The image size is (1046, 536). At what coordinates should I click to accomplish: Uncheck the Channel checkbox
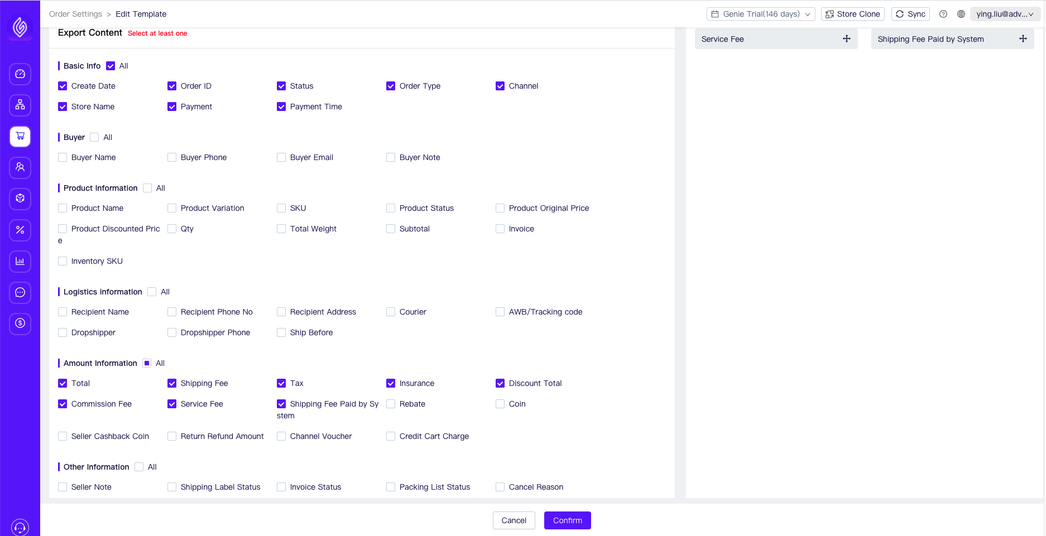pyautogui.click(x=500, y=86)
